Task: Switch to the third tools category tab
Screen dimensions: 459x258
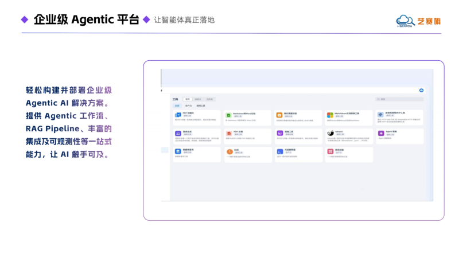Action: pos(209,99)
